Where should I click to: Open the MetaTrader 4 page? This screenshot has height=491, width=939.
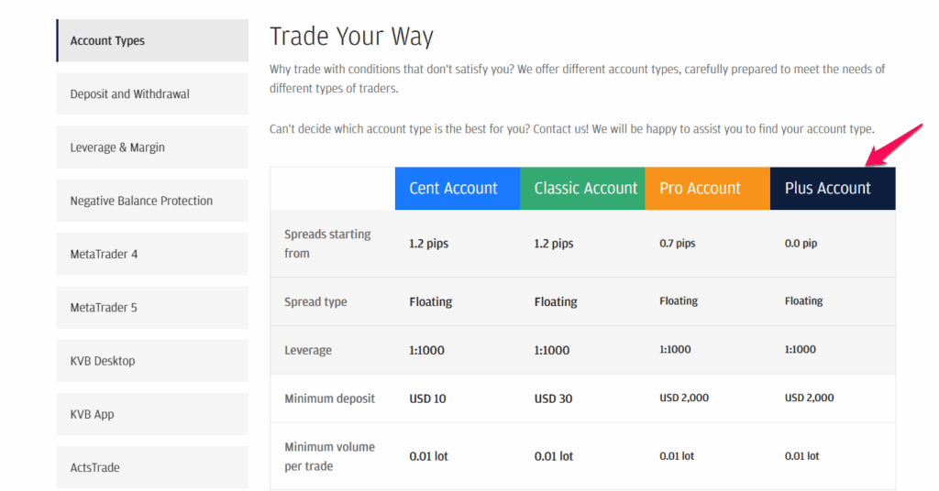[152, 254]
